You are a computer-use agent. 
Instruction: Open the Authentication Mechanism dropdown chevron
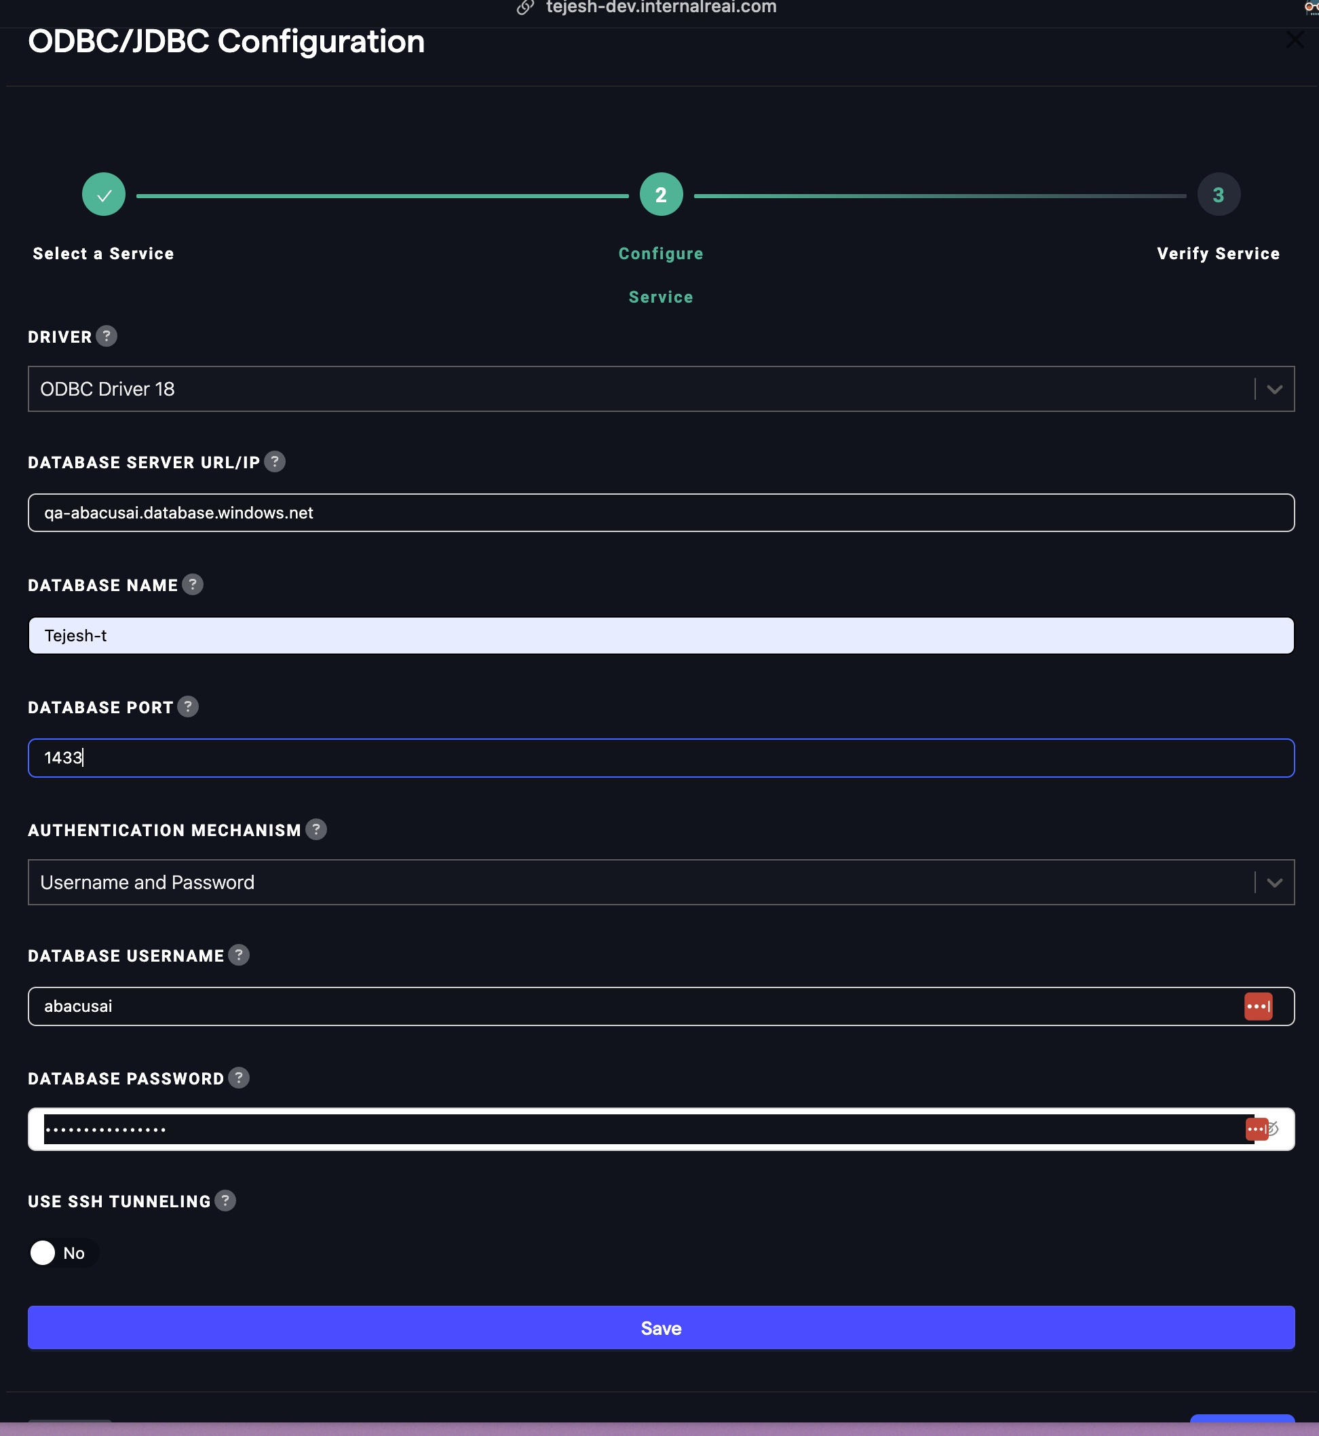(1274, 883)
